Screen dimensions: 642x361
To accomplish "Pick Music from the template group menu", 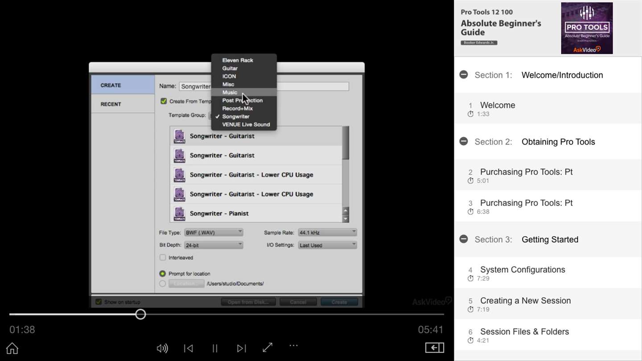I will (244, 92).
